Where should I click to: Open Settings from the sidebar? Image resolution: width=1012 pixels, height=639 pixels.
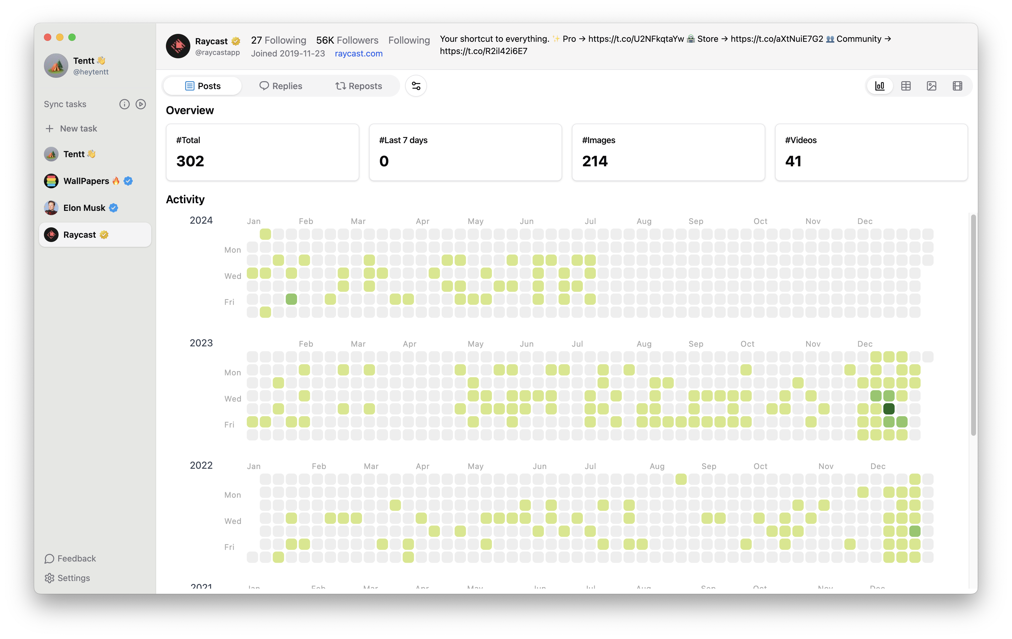[x=67, y=578]
